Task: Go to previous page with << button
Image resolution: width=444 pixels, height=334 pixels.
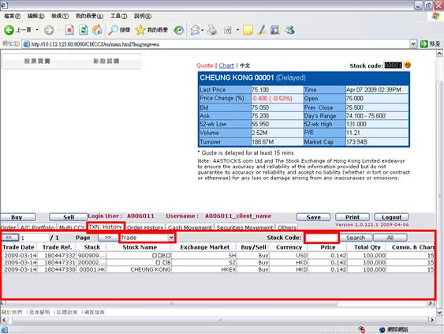Action: click(x=9, y=238)
